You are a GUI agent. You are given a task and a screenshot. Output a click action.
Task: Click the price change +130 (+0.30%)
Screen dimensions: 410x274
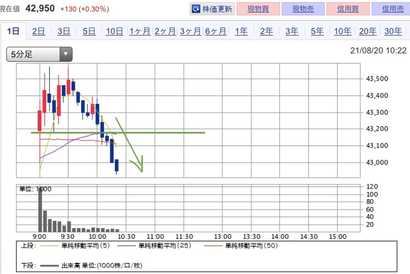pyautogui.click(x=84, y=9)
